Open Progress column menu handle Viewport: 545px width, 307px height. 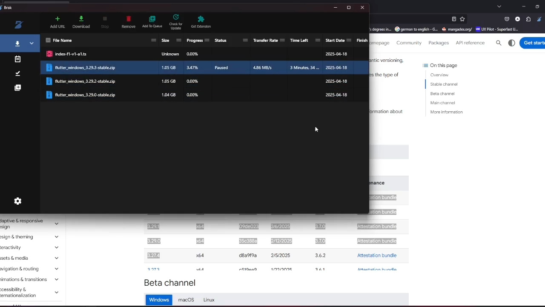(207, 40)
